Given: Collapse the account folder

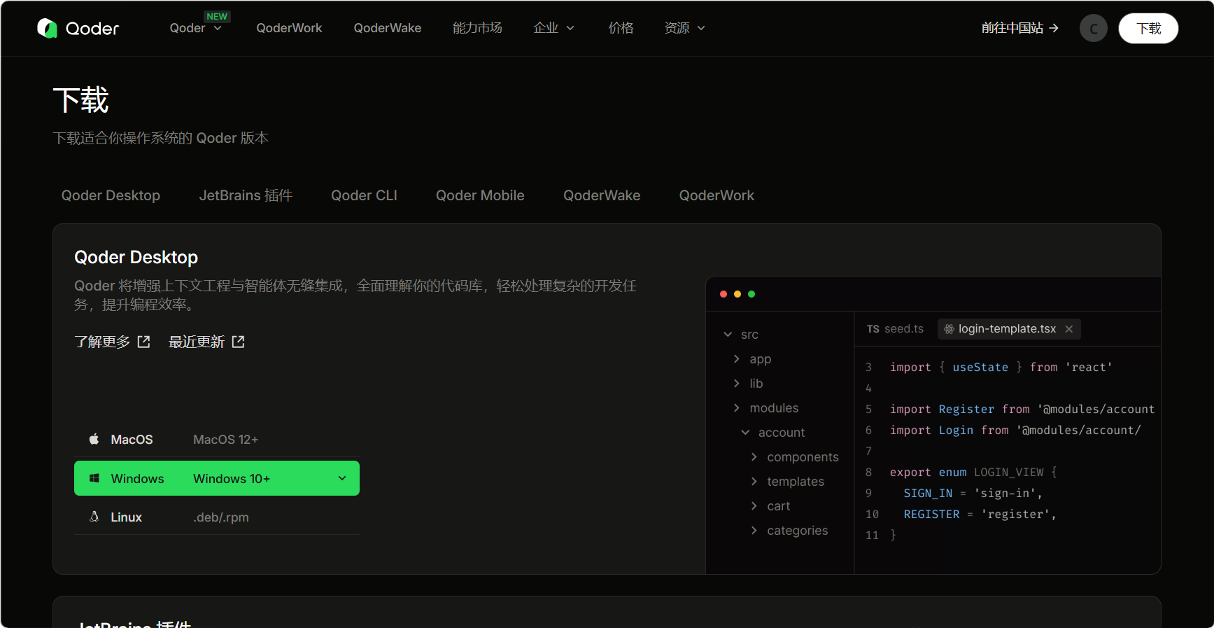Looking at the screenshot, I should coord(745,433).
